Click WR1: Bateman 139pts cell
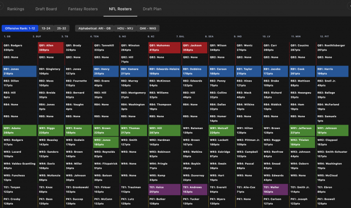Viewport: 351px width, 208px height. (195, 130)
